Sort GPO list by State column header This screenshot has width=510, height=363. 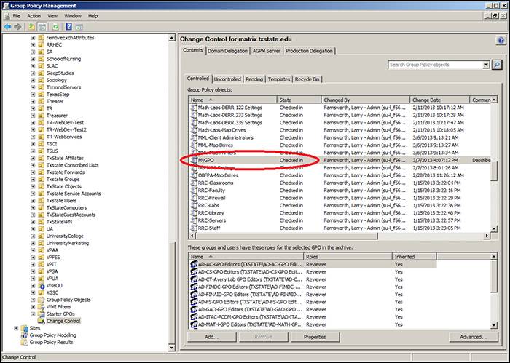coord(299,100)
